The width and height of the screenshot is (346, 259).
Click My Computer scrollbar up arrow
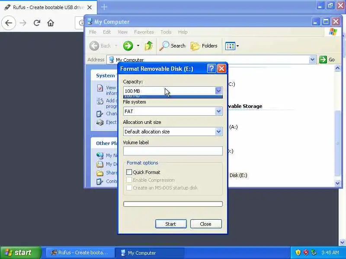click(x=338, y=68)
